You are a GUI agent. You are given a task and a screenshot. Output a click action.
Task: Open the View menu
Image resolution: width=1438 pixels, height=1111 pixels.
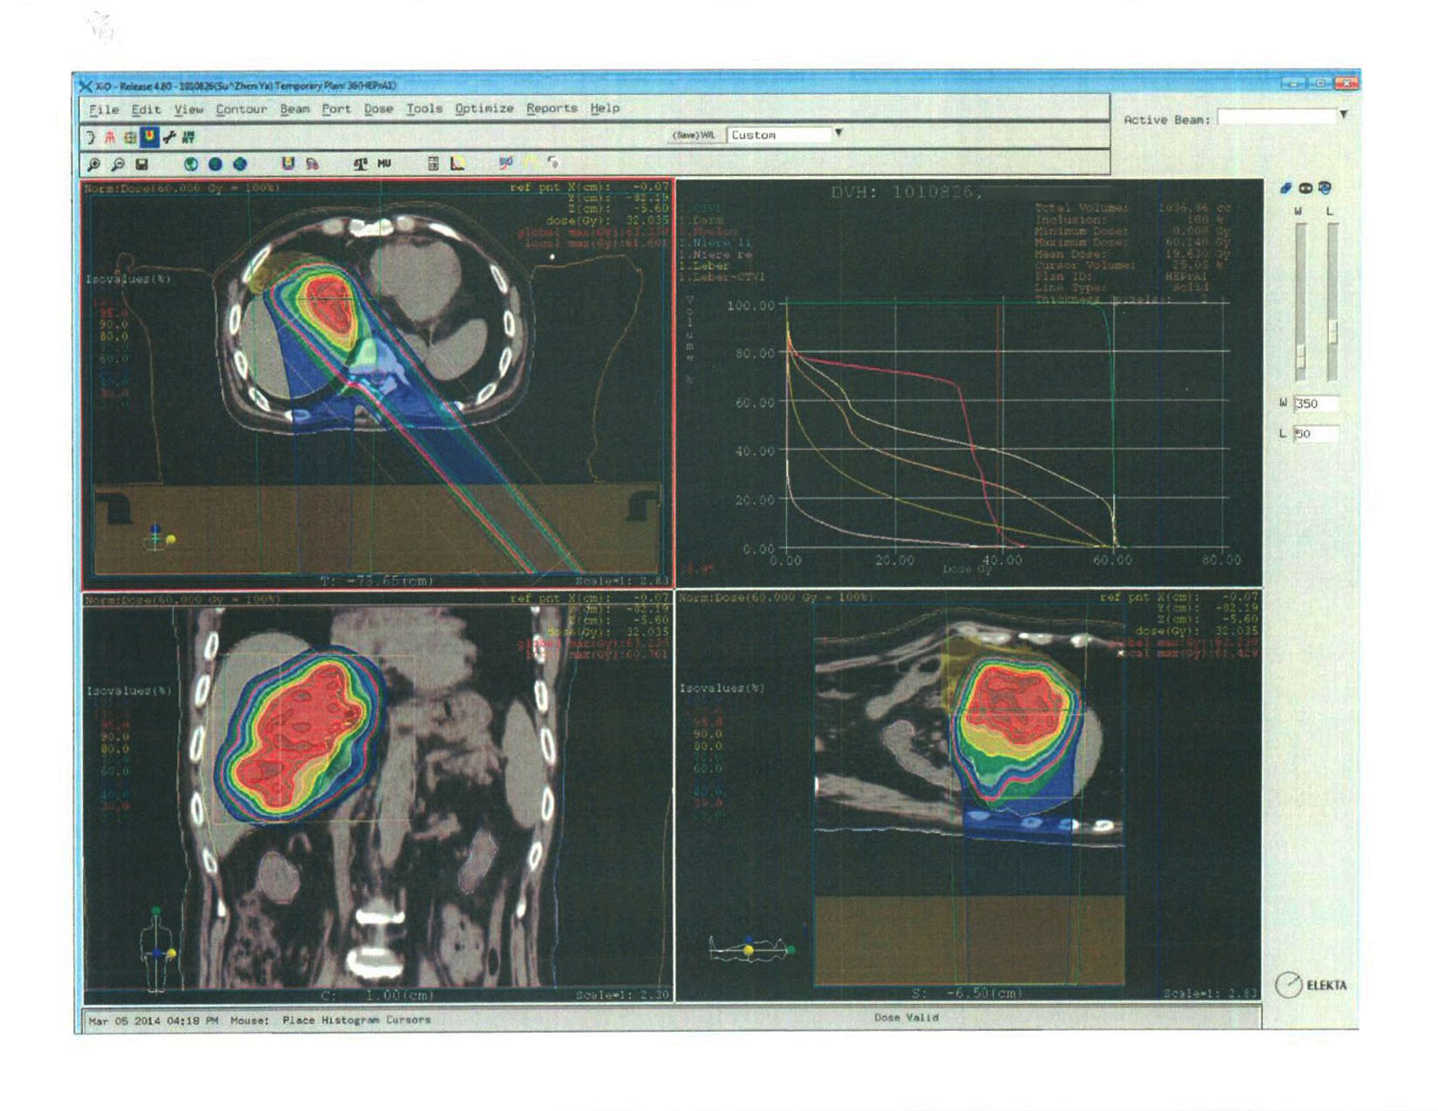click(x=188, y=110)
